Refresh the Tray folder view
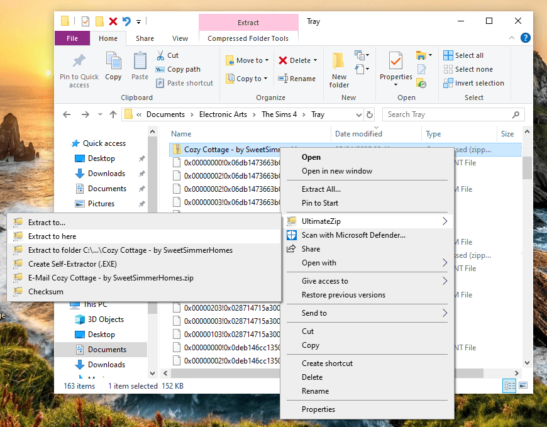Screen dimensions: 547x427 [370, 114]
